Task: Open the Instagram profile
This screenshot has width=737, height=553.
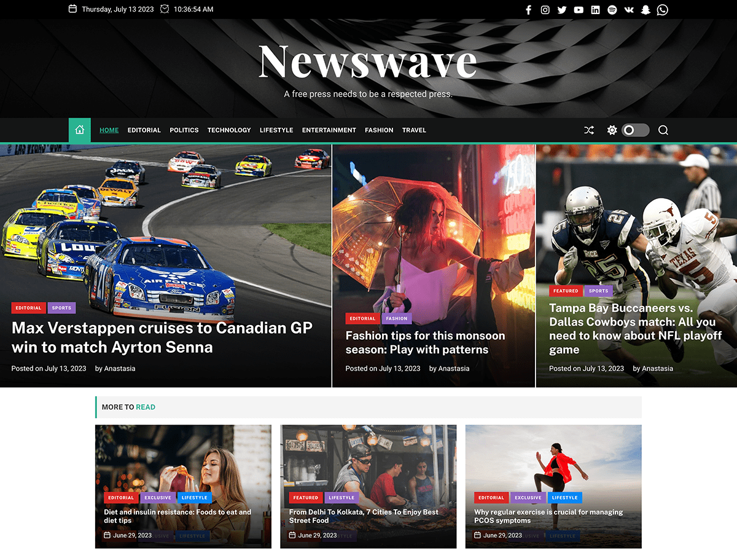Action: point(545,9)
